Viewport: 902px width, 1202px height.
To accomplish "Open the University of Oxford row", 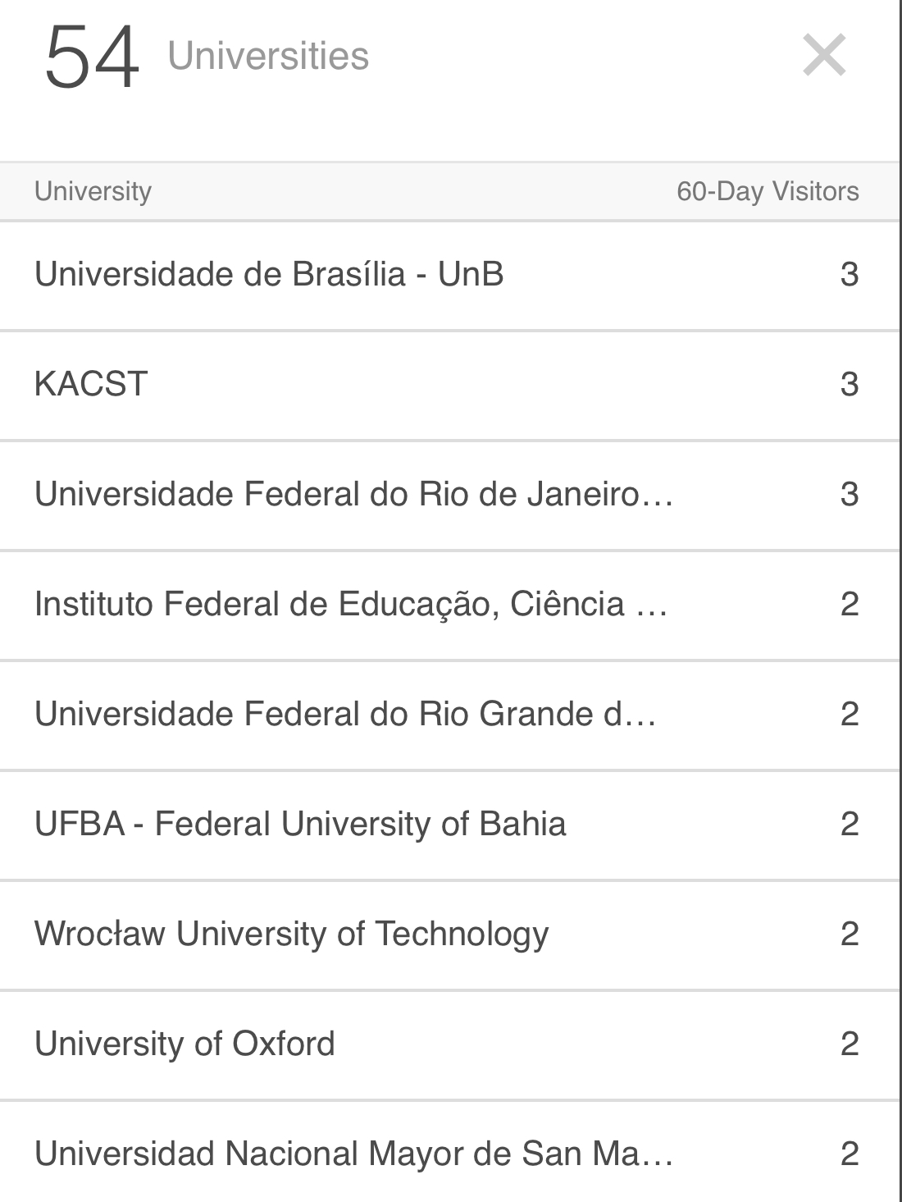I will coord(184,1044).
